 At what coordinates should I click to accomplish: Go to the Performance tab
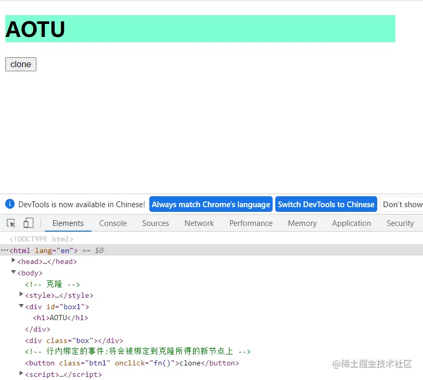[251, 223]
